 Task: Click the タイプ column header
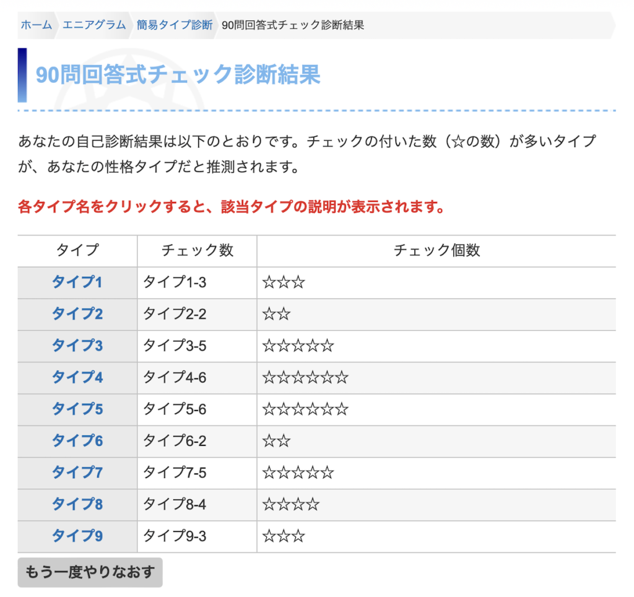click(x=77, y=250)
